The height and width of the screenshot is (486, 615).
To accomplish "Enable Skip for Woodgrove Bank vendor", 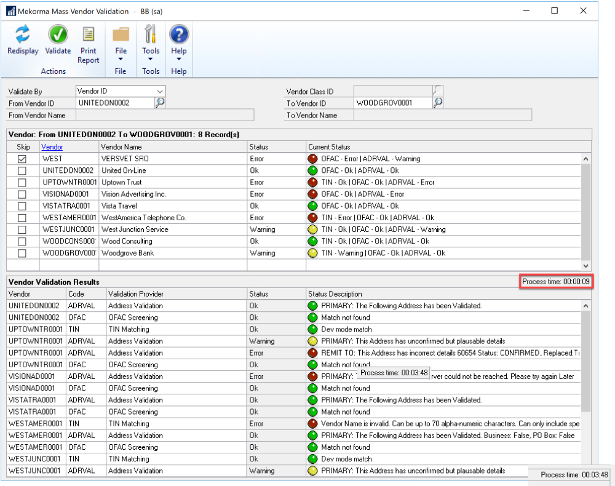I will coord(22,253).
